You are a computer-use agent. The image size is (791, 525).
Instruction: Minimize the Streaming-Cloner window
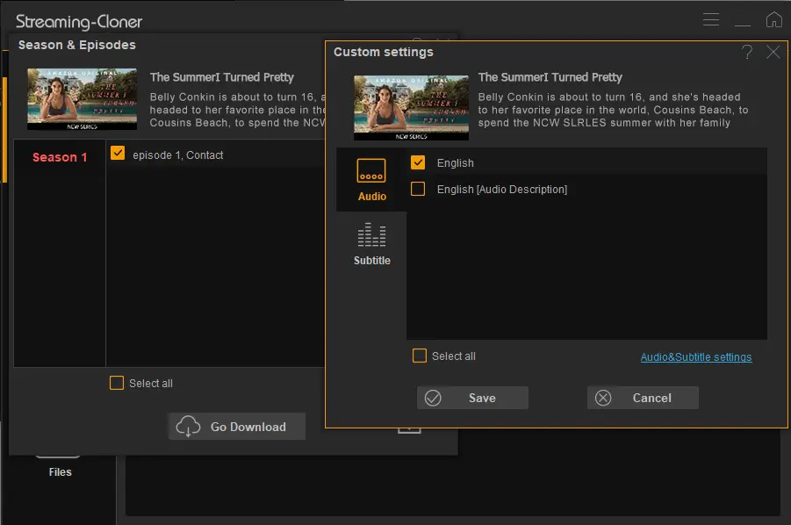click(x=743, y=25)
